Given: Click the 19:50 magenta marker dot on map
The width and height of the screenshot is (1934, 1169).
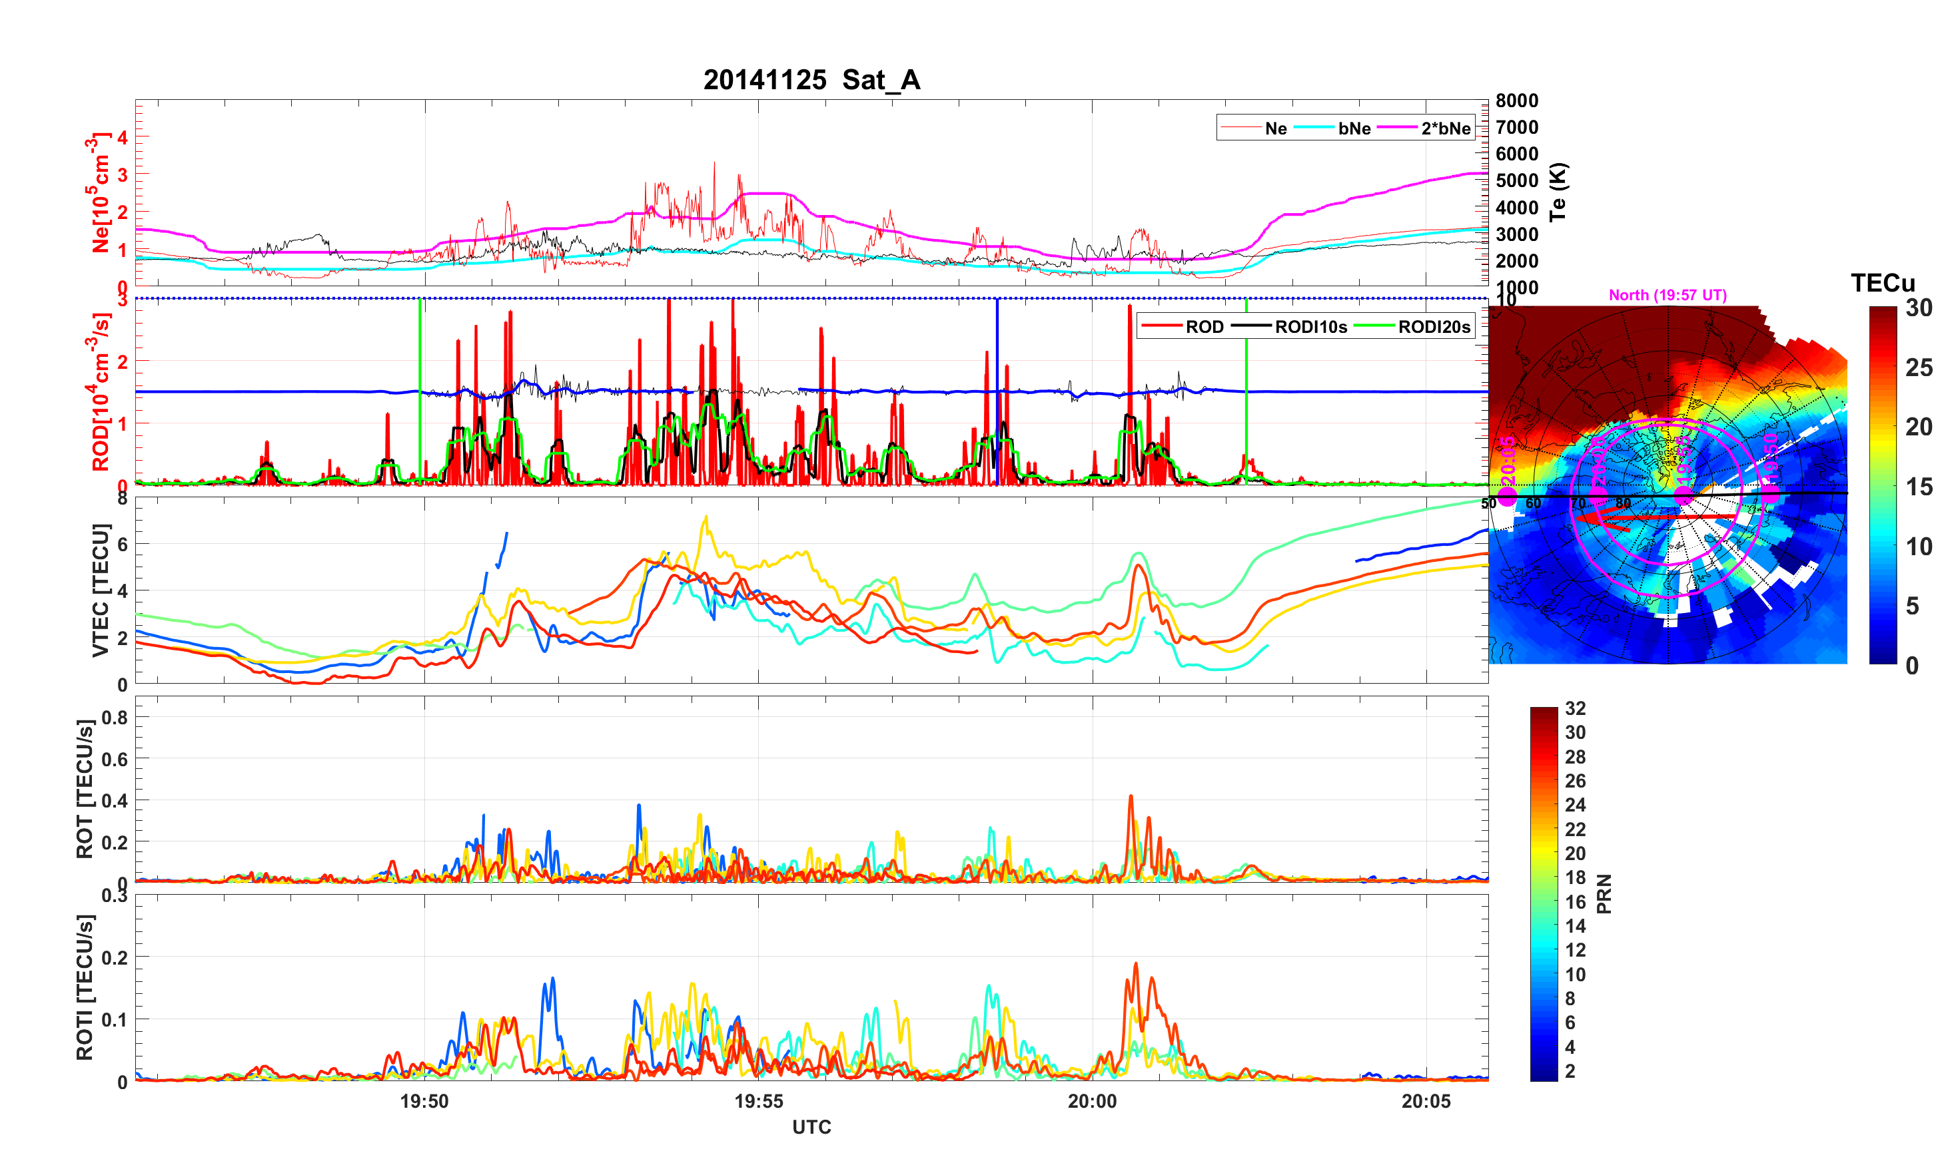Looking at the screenshot, I should pos(1771,494).
